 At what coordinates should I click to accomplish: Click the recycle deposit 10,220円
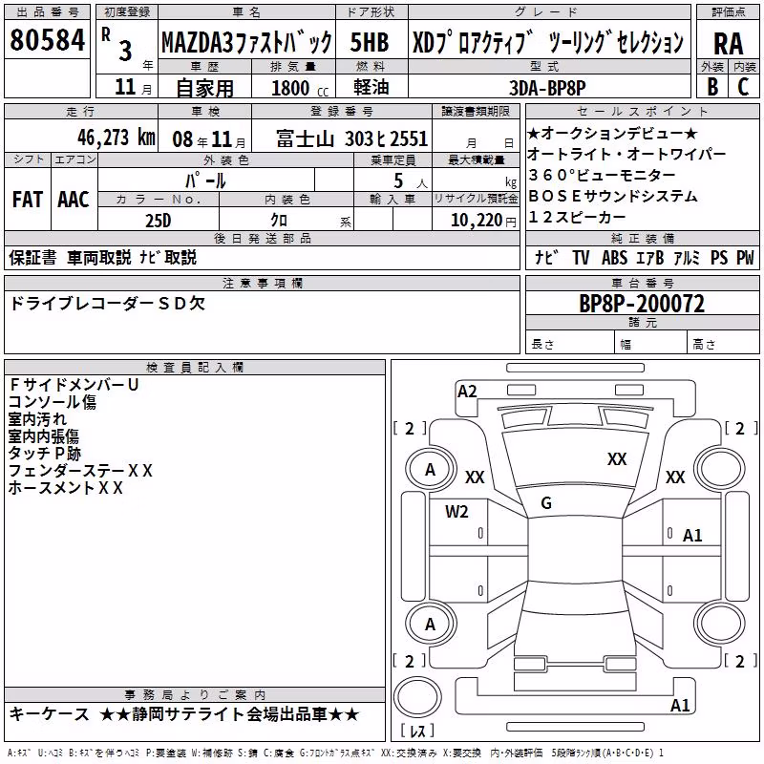[x=483, y=221]
